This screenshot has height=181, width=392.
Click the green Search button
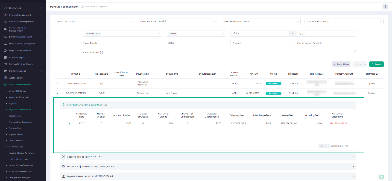point(376,64)
